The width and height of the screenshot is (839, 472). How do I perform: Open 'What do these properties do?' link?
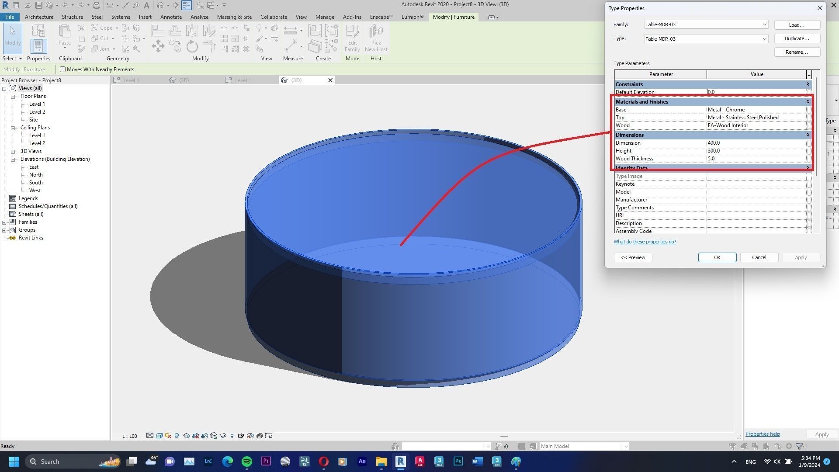coord(645,242)
